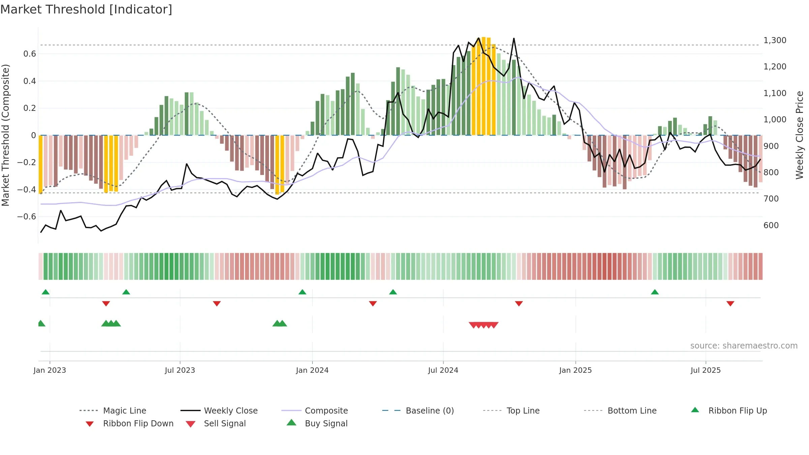Click the Baseline (0) legend item

[x=418, y=411]
